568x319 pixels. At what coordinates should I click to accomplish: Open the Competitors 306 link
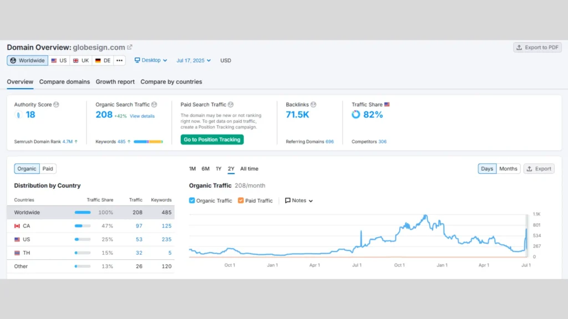(x=382, y=142)
